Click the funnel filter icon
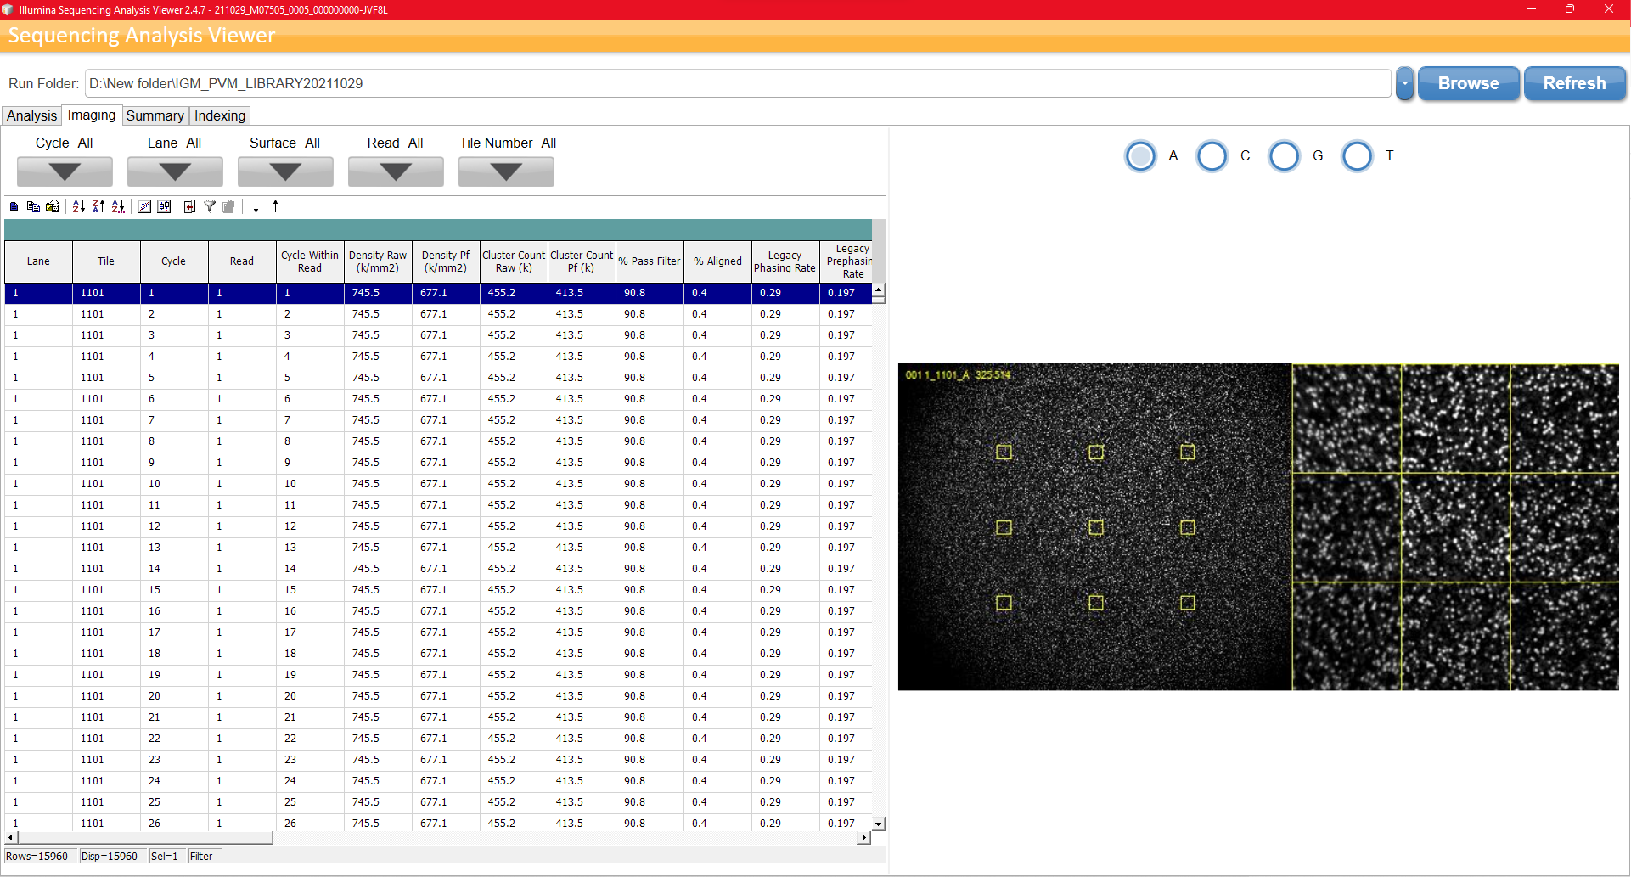The height and width of the screenshot is (877, 1631). click(210, 206)
